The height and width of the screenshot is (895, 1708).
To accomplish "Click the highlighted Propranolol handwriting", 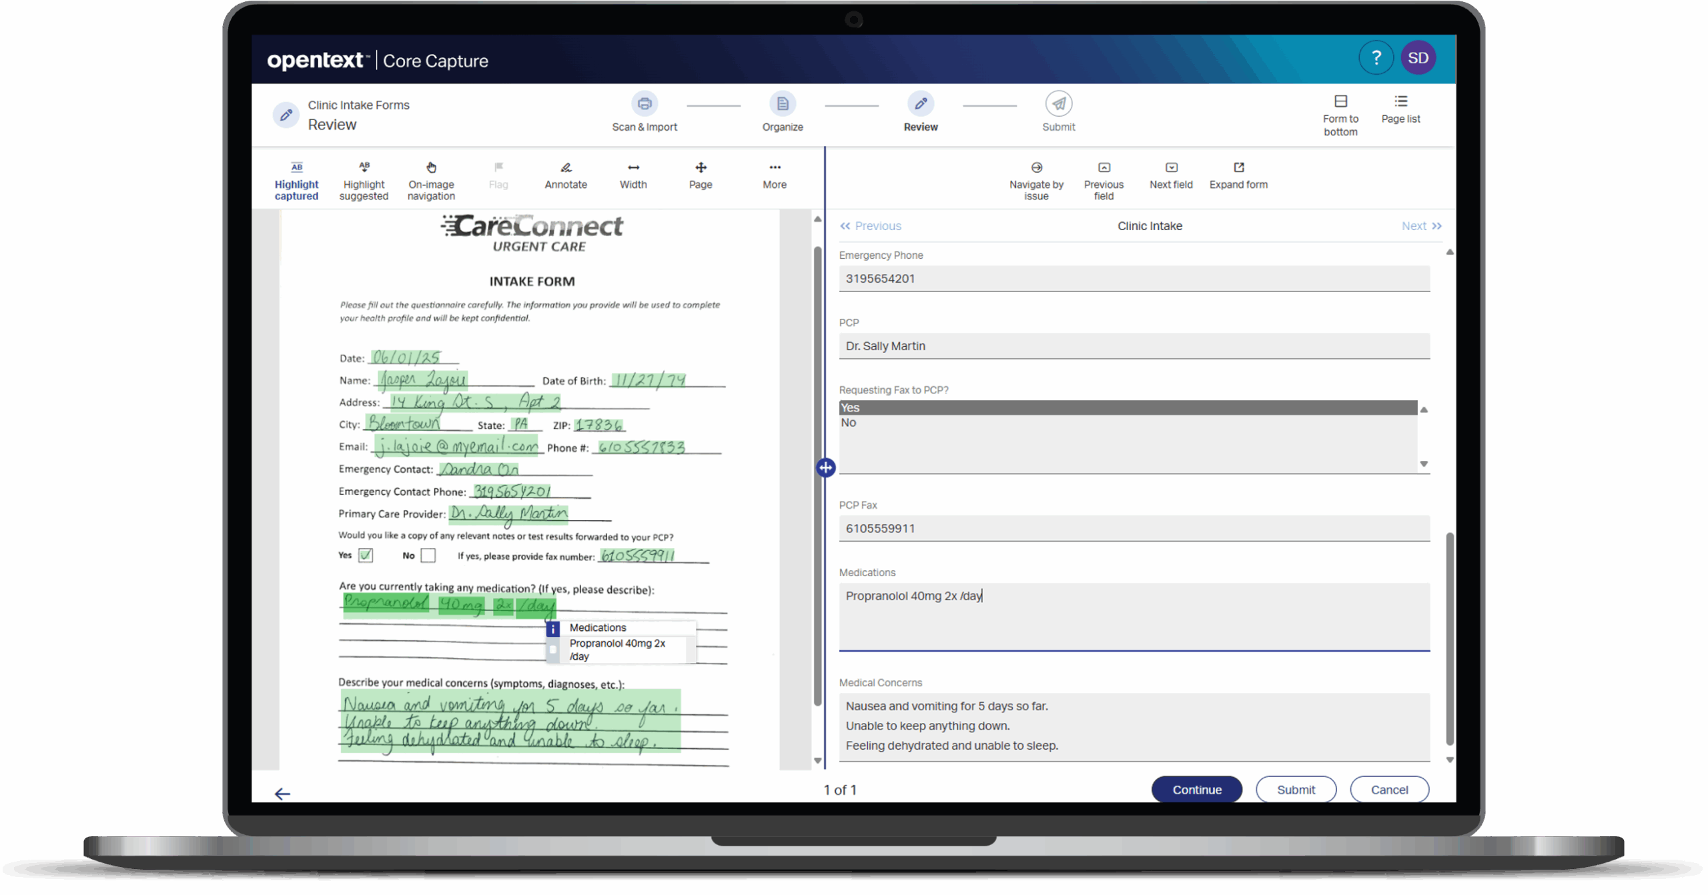I will 386,604.
